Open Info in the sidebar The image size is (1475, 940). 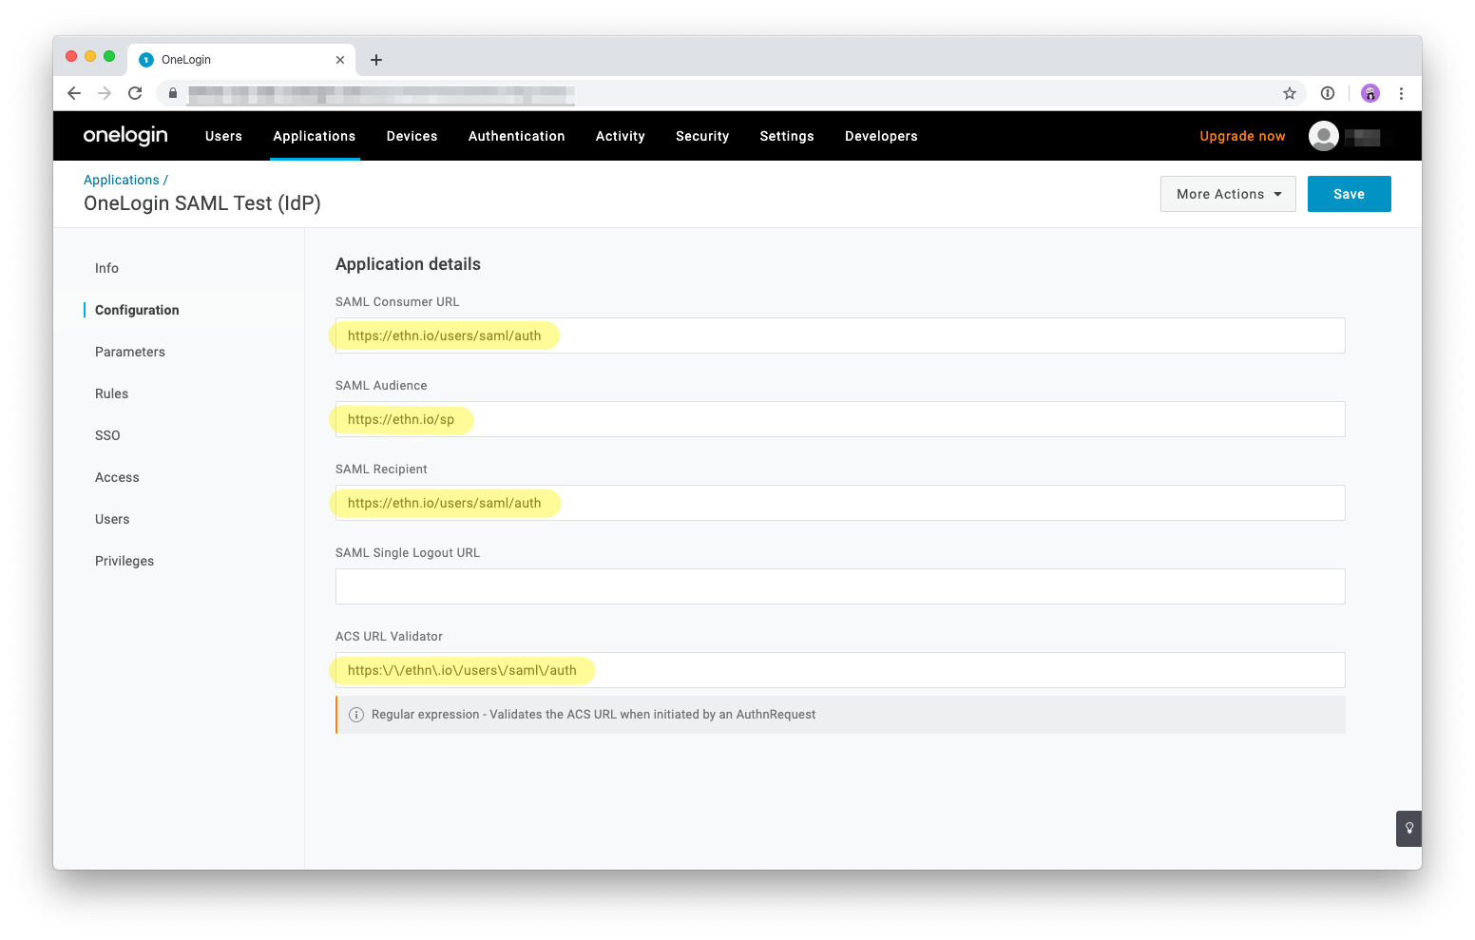(106, 268)
